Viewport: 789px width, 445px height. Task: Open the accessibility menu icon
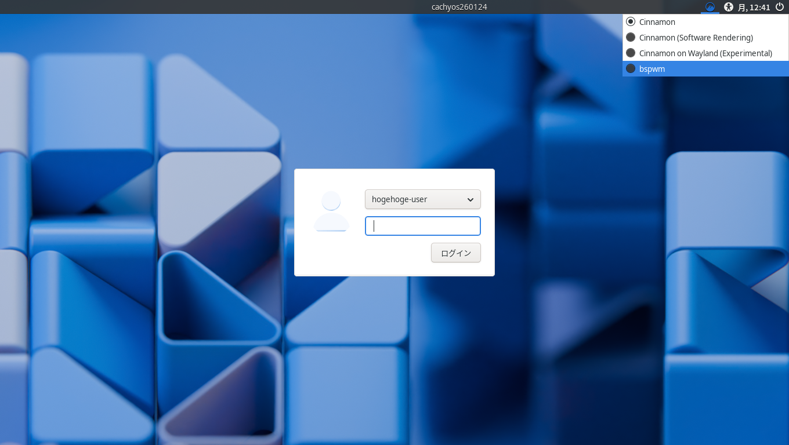click(729, 7)
